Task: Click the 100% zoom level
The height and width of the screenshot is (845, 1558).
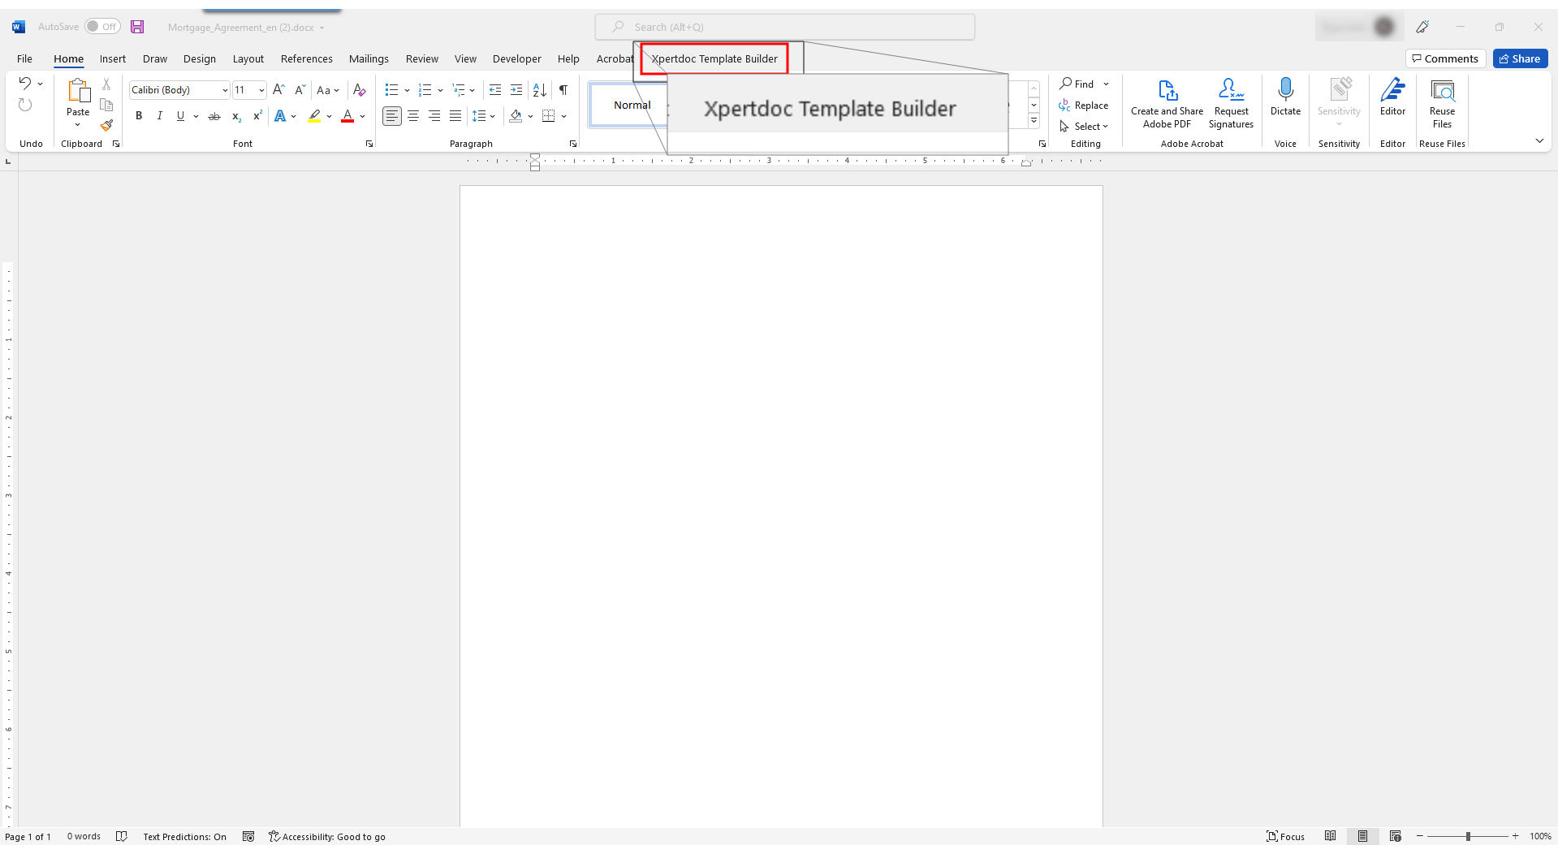Action: [1540, 837]
